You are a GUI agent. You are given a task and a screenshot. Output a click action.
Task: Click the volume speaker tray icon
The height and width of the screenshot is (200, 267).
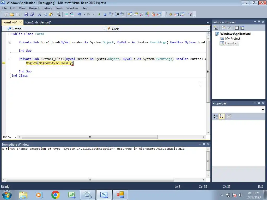tap(241, 195)
